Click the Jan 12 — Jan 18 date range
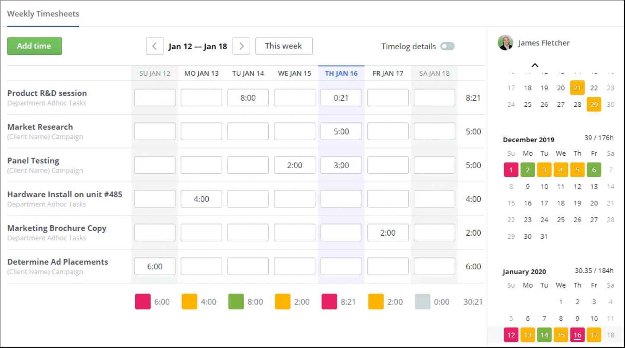Viewport: 625px width, 348px height. (198, 46)
